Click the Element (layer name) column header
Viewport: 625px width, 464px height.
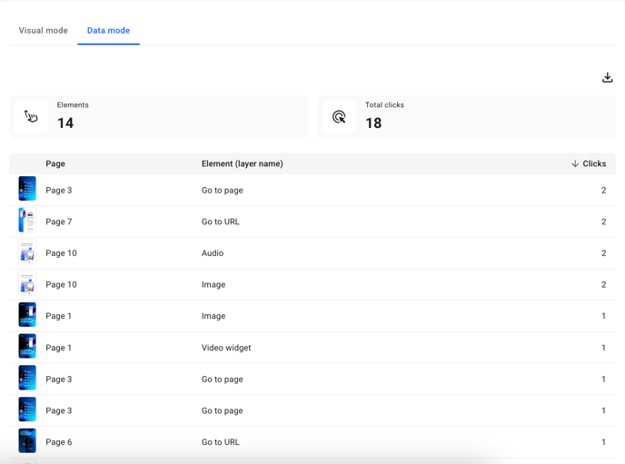pos(242,163)
